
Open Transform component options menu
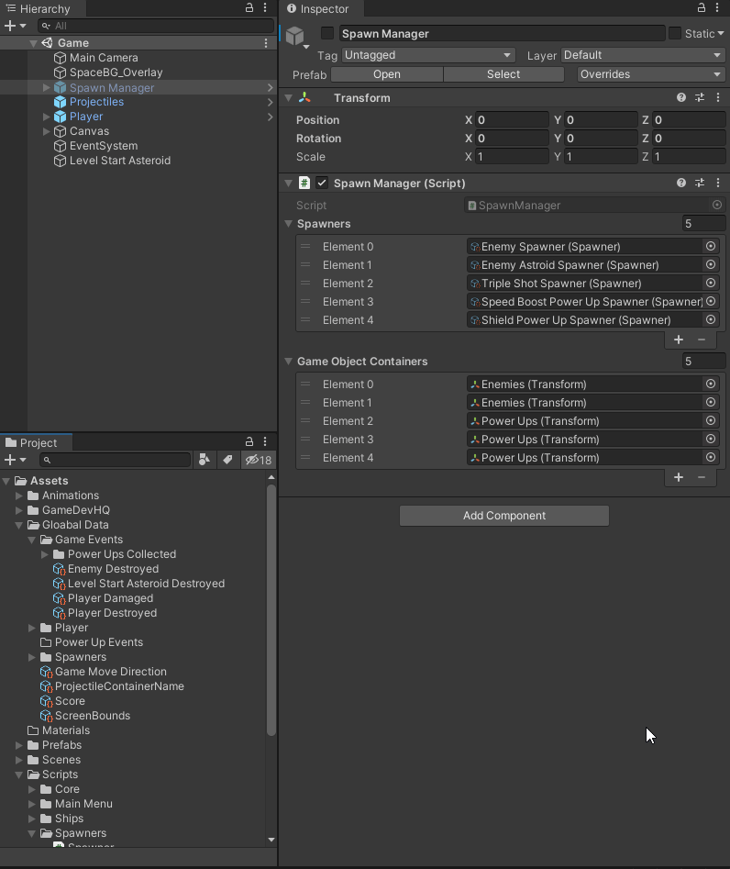click(718, 97)
